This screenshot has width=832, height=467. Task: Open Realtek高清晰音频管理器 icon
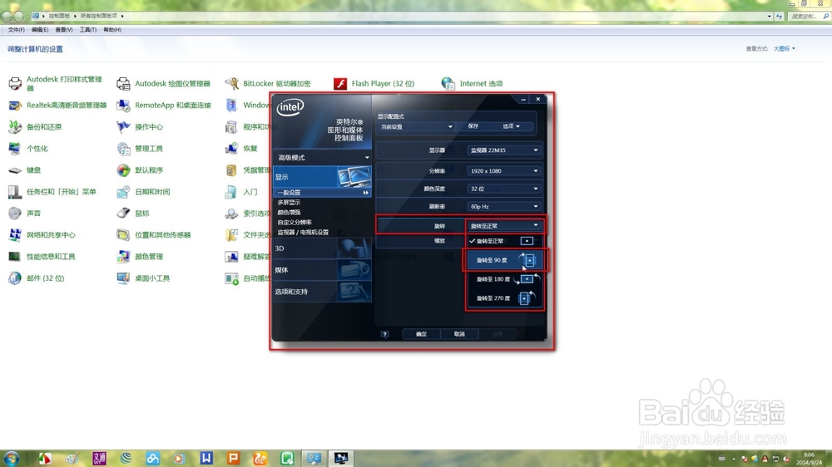(15, 106)
